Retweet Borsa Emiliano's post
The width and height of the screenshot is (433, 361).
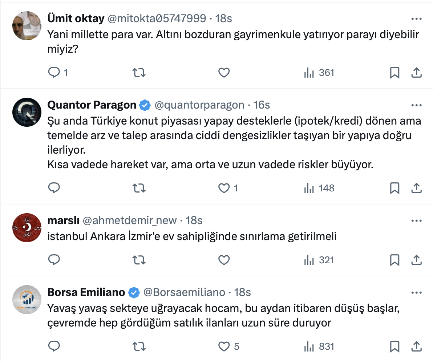[x=139, y=346]
